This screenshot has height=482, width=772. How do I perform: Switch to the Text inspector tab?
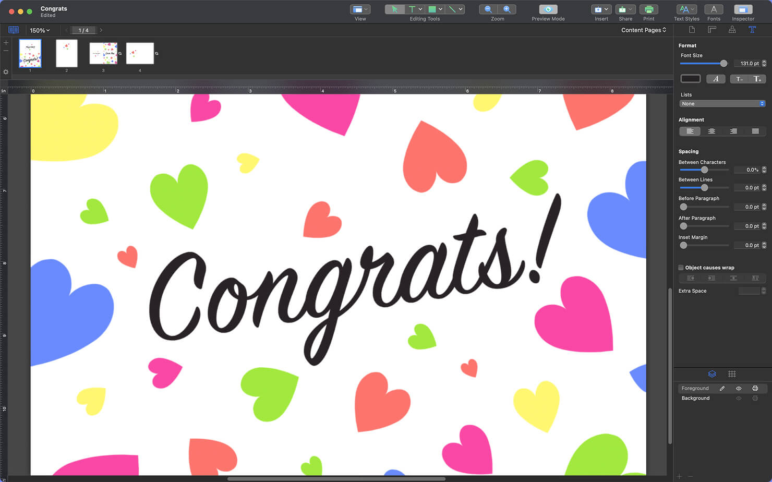pos(752,30)
